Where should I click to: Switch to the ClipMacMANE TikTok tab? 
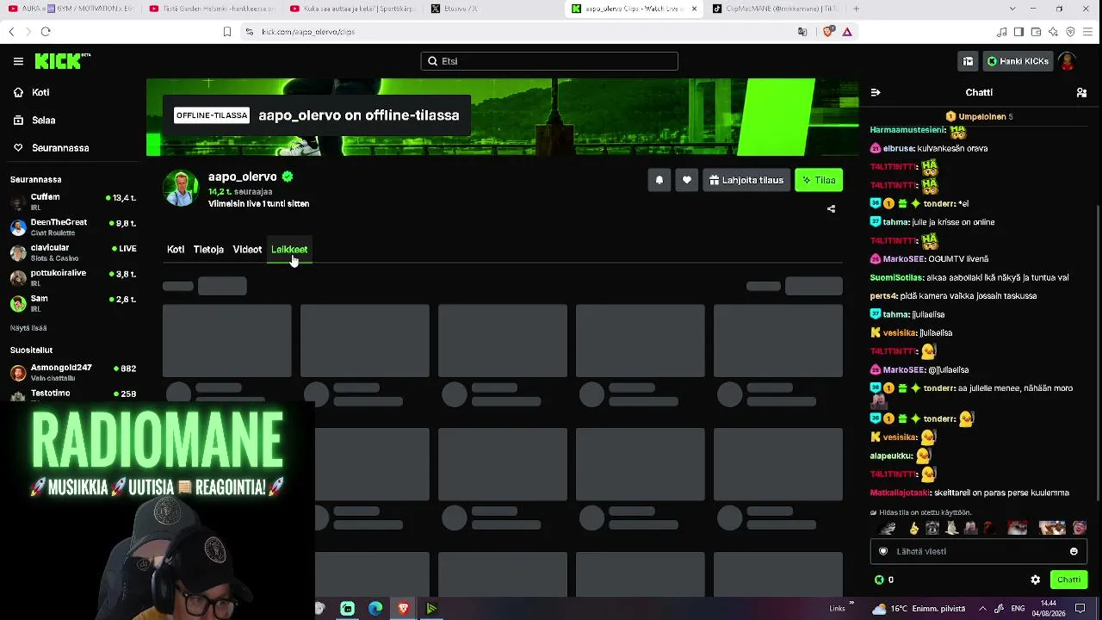tap(776, 9)
